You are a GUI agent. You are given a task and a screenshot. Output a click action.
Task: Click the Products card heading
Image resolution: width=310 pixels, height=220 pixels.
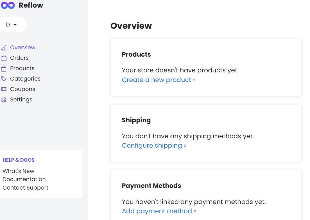pos(136,54)
